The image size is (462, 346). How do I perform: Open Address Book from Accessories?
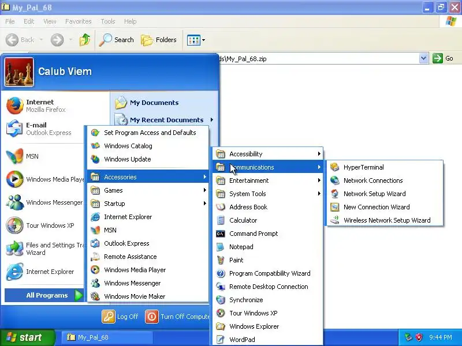pyautogui.click(x=267, y=207)
